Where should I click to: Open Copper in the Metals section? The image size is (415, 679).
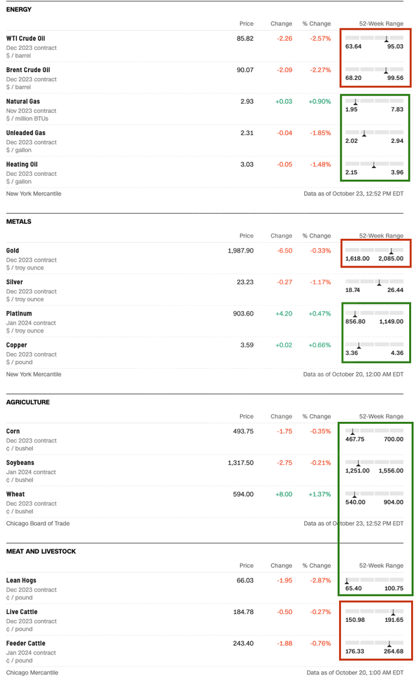(17, 345)
